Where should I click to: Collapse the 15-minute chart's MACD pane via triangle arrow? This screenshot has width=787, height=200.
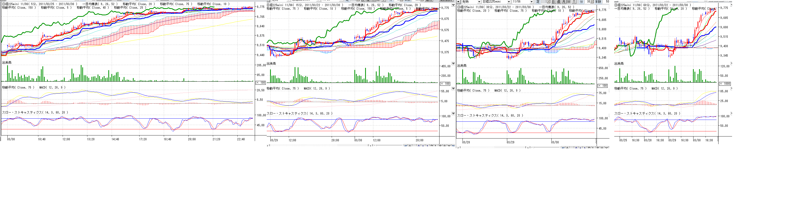pos(453,89)
